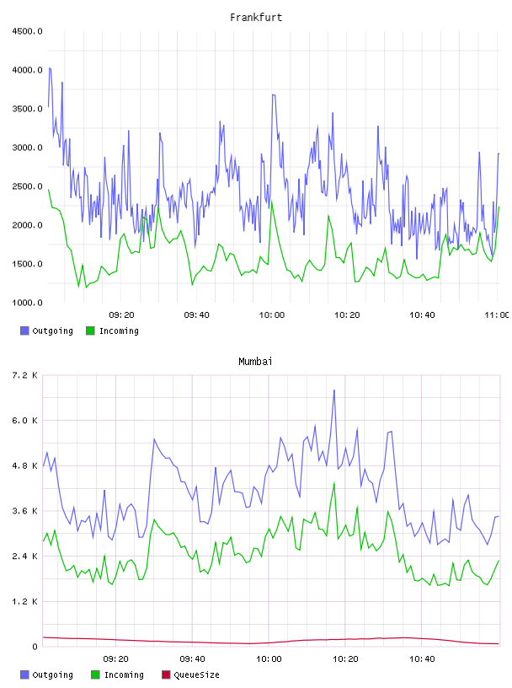Click the blue Outgoing swatch in Frankfurt legend
This screenshot has height=688, width=512.
(x=24, y=331)
